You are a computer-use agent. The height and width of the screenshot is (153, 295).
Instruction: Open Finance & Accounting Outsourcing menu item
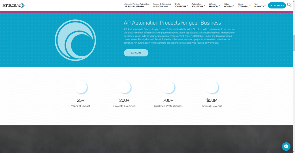162,5
